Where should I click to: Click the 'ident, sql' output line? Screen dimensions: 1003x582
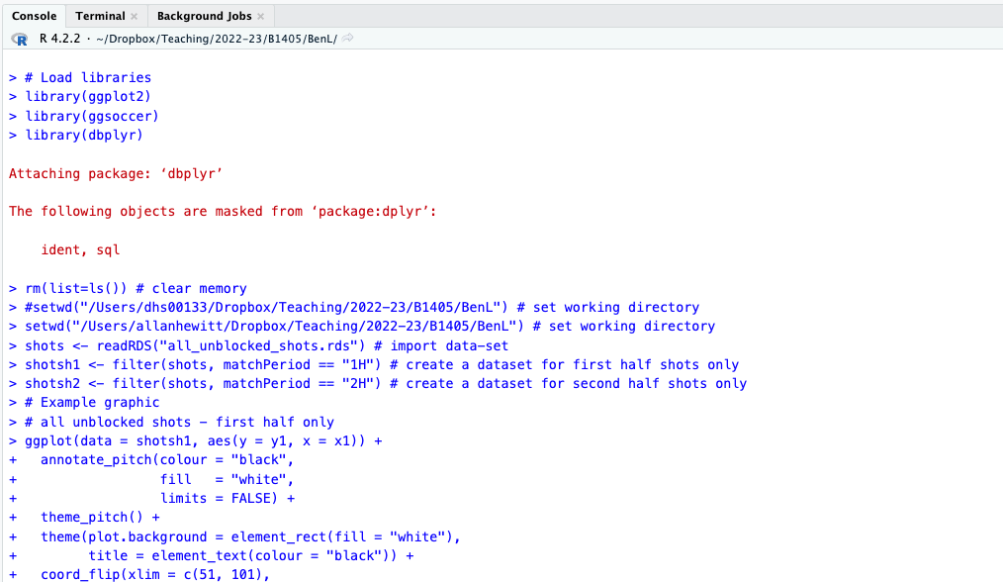(x=80, y=249)
